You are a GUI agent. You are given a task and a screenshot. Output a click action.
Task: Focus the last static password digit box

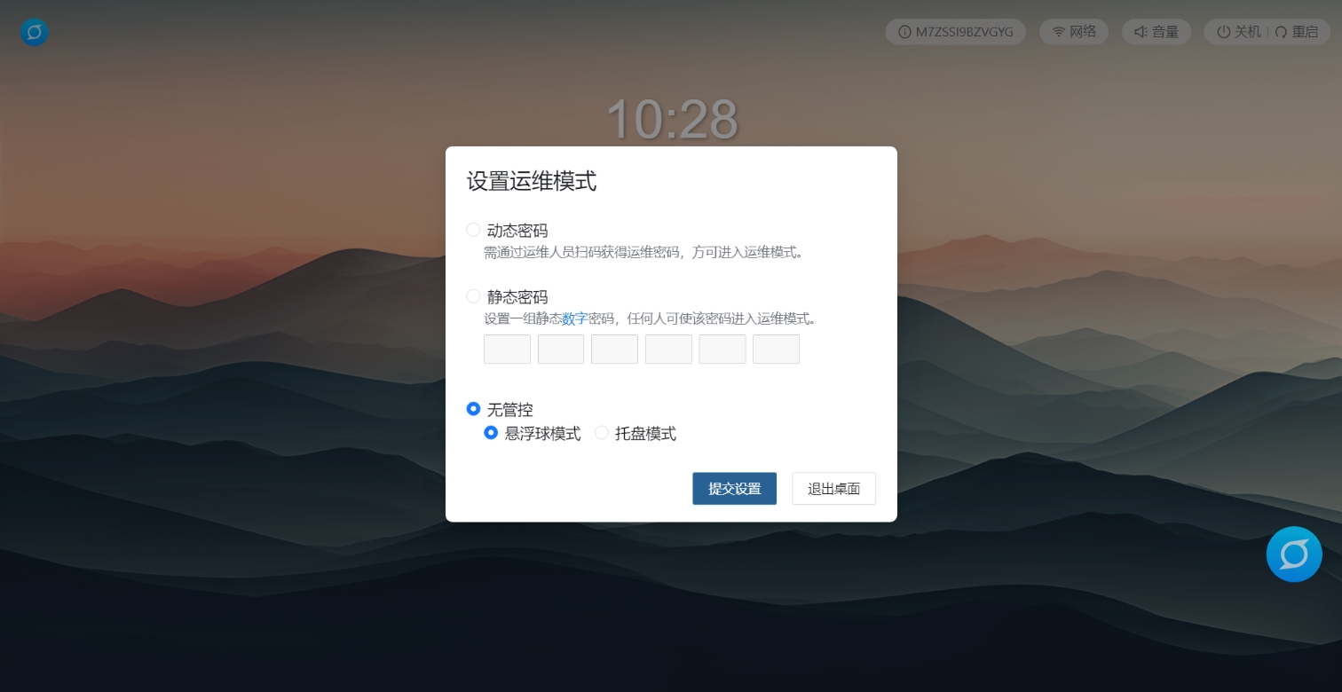776,349
